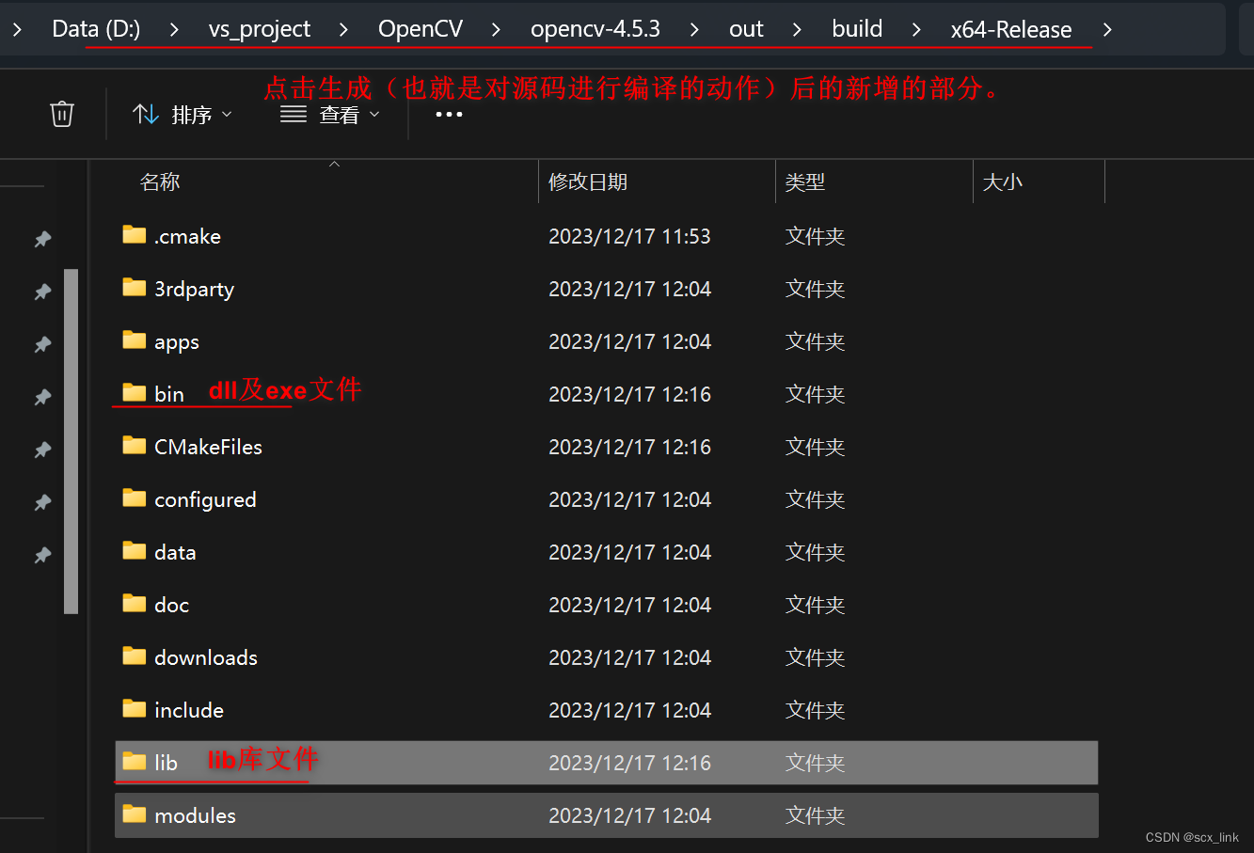
Task: Click the "include" folder name
Action: tap(189, 710)
